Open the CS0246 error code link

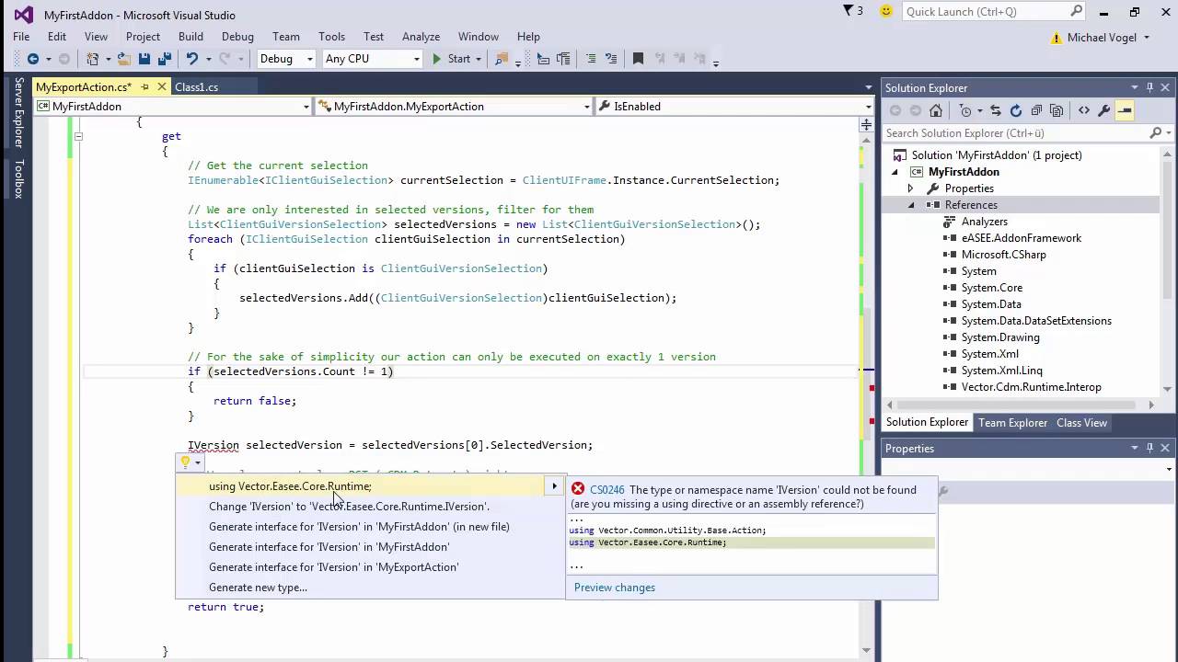[607, 490]
